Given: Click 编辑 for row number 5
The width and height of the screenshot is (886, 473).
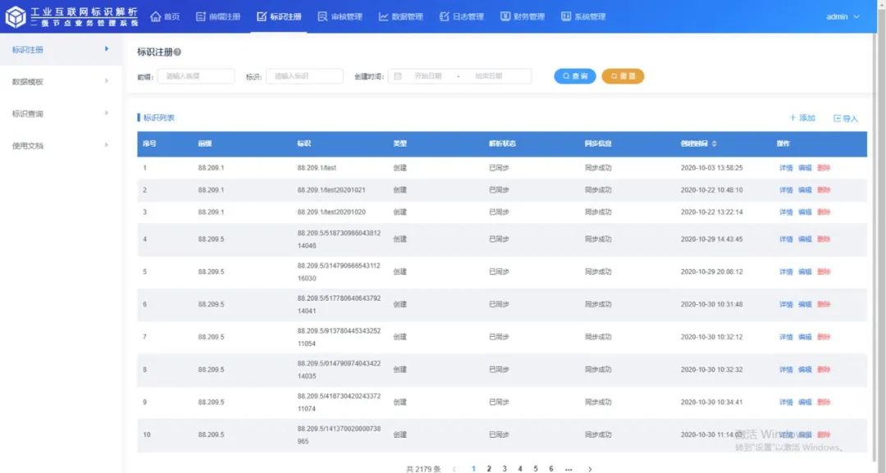Looking at the screenshot, I should tap(805, 271).
